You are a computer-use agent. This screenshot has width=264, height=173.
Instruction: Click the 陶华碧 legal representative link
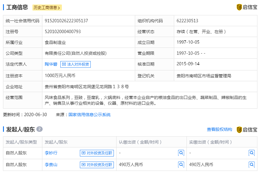click(x=51, y=64)
